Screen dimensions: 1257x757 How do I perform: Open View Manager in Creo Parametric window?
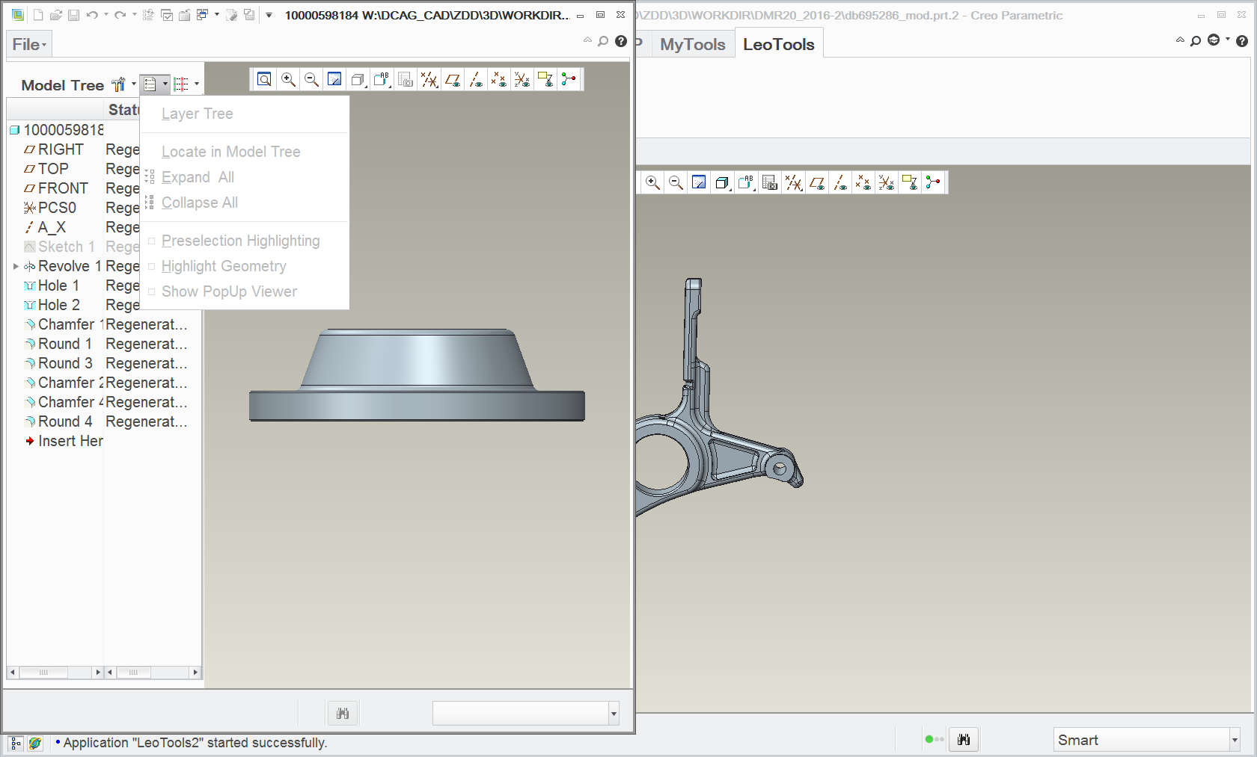point(770,182)
